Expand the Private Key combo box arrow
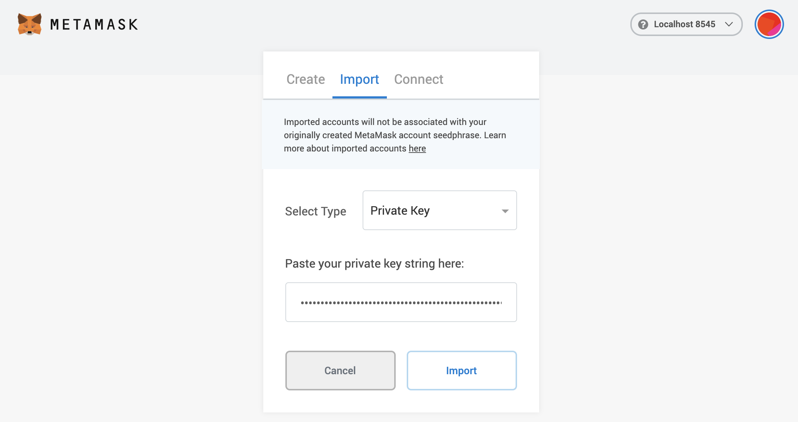Viewport: 798px width, 422px height. tap(505, 211)
